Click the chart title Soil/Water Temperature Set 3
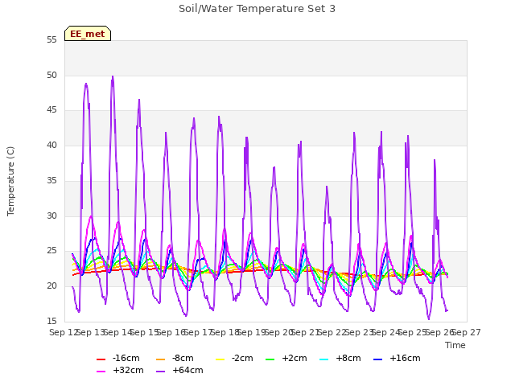This screenshot has height=386, width=515. [x=257, y=9]
